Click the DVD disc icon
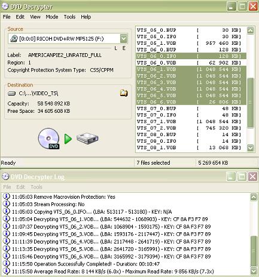This screenshot has height=277, width=259. [49, 138]
